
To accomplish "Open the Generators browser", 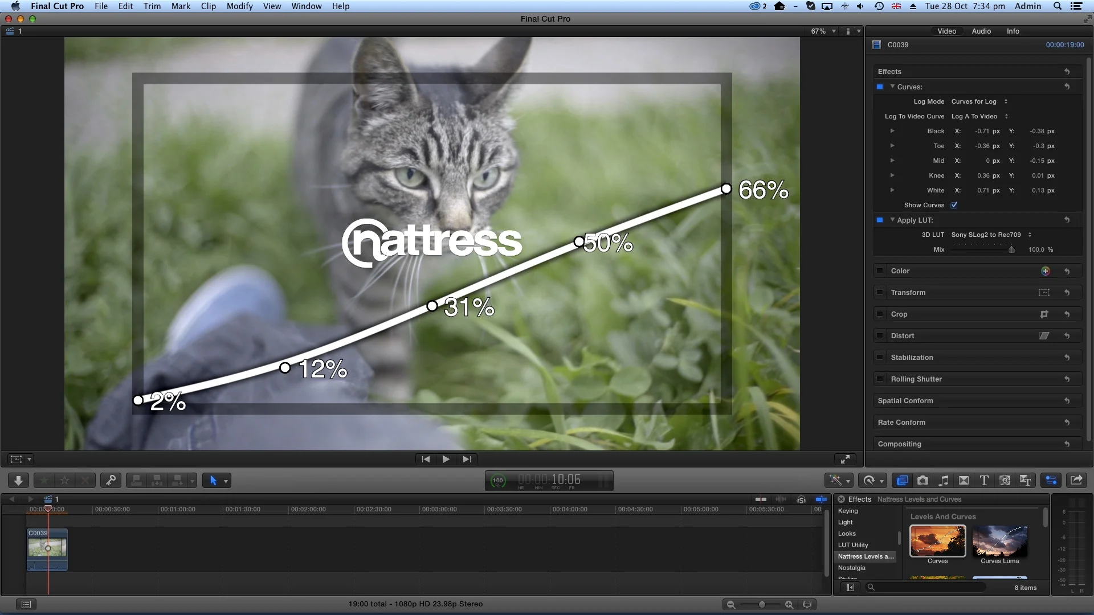I will pyautogui.click(x=1005, y=481).
